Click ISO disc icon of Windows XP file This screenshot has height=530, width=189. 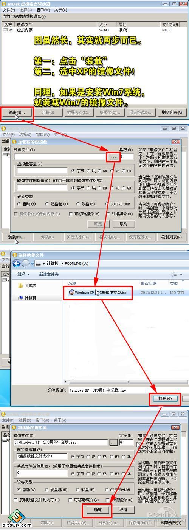click(71, 293)
